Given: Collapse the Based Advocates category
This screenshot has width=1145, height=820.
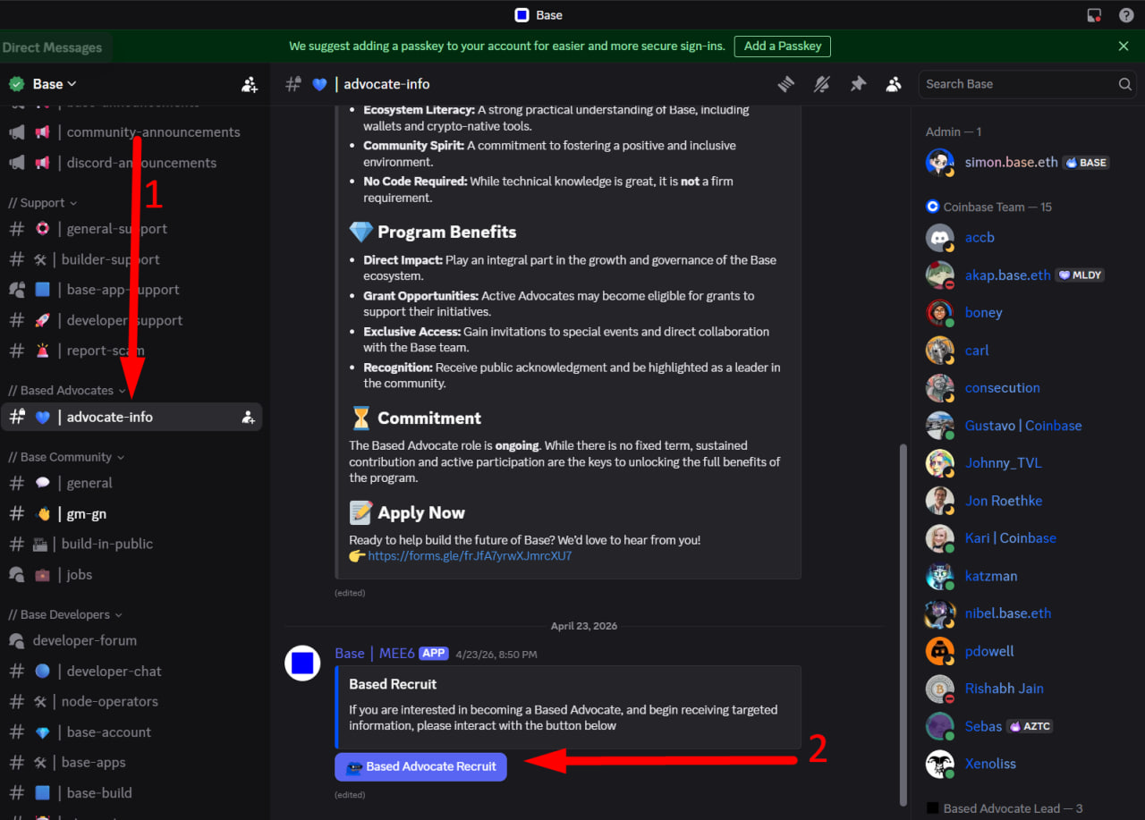Looking at the screenshot, I should pyautogui.click(x=67, y=391).
